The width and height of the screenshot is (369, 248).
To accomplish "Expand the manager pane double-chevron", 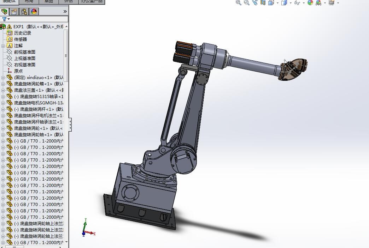I will coord(65,12).
